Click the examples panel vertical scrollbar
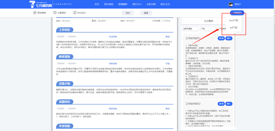 (235, 79)
